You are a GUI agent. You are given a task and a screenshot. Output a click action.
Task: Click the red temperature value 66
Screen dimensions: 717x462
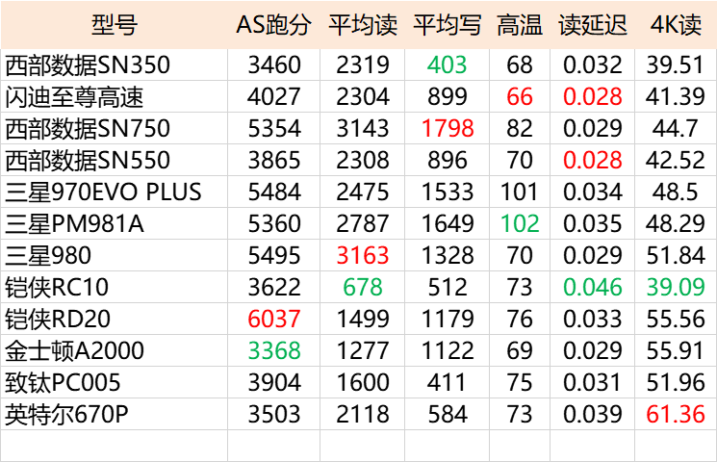click(x=520, y=96)
